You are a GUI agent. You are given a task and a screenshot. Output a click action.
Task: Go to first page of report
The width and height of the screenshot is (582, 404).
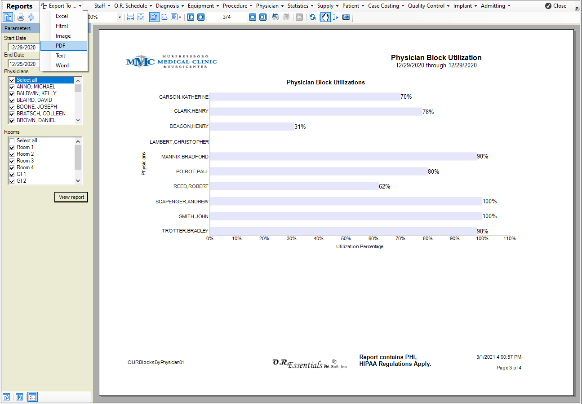click(x=191, y=17)
